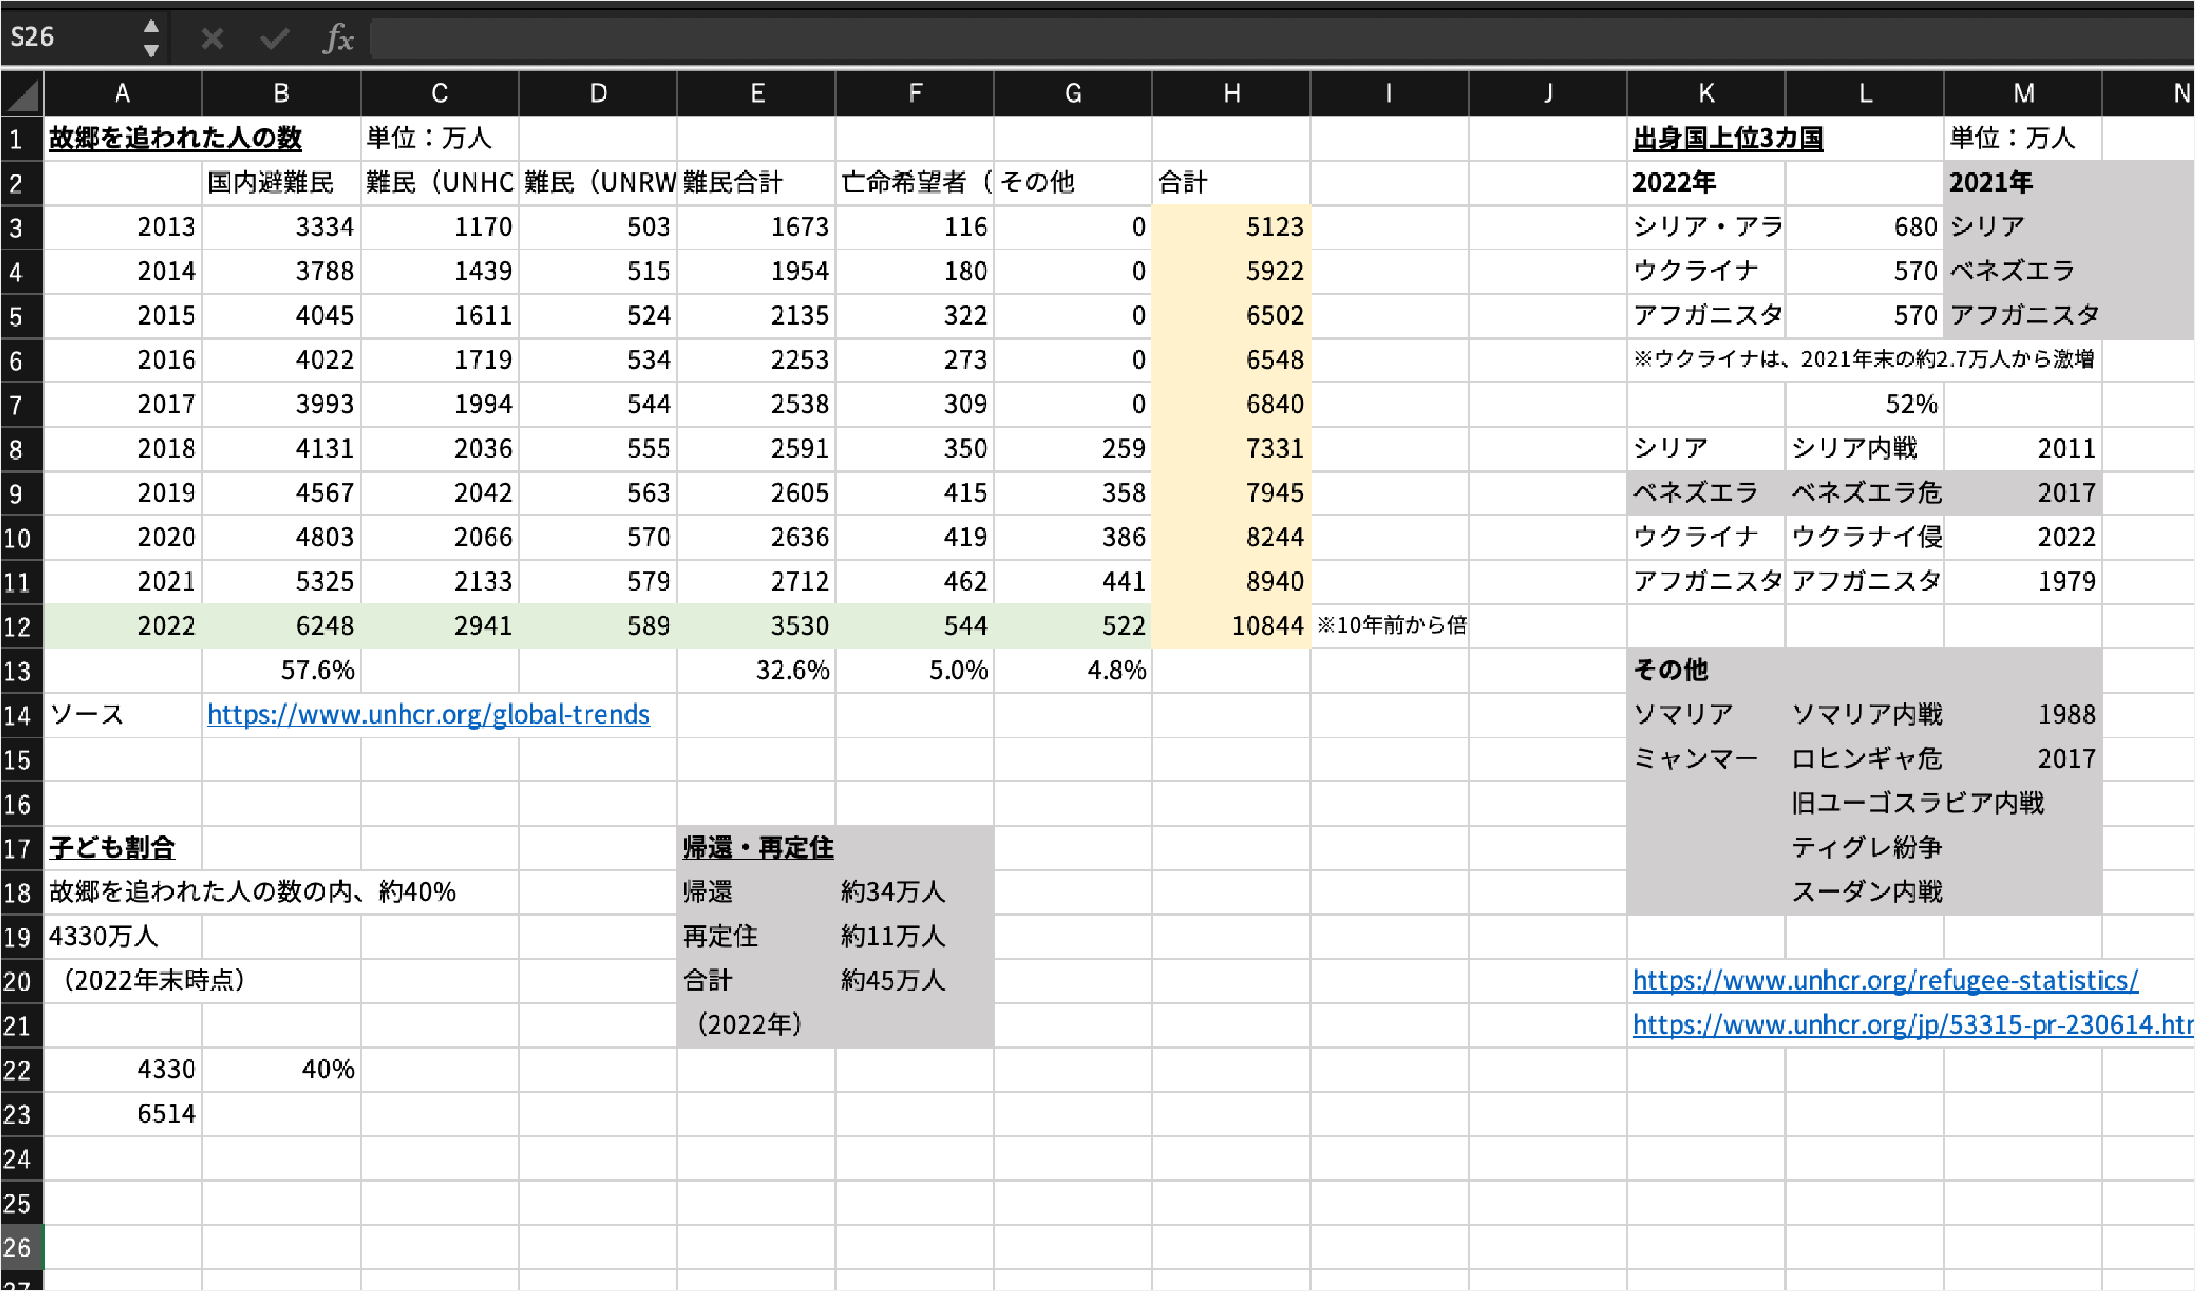Select cell 旧ユーゴスラビア内戦
Viewport: 2195px width, 1291px height.
pos(1917,803)
